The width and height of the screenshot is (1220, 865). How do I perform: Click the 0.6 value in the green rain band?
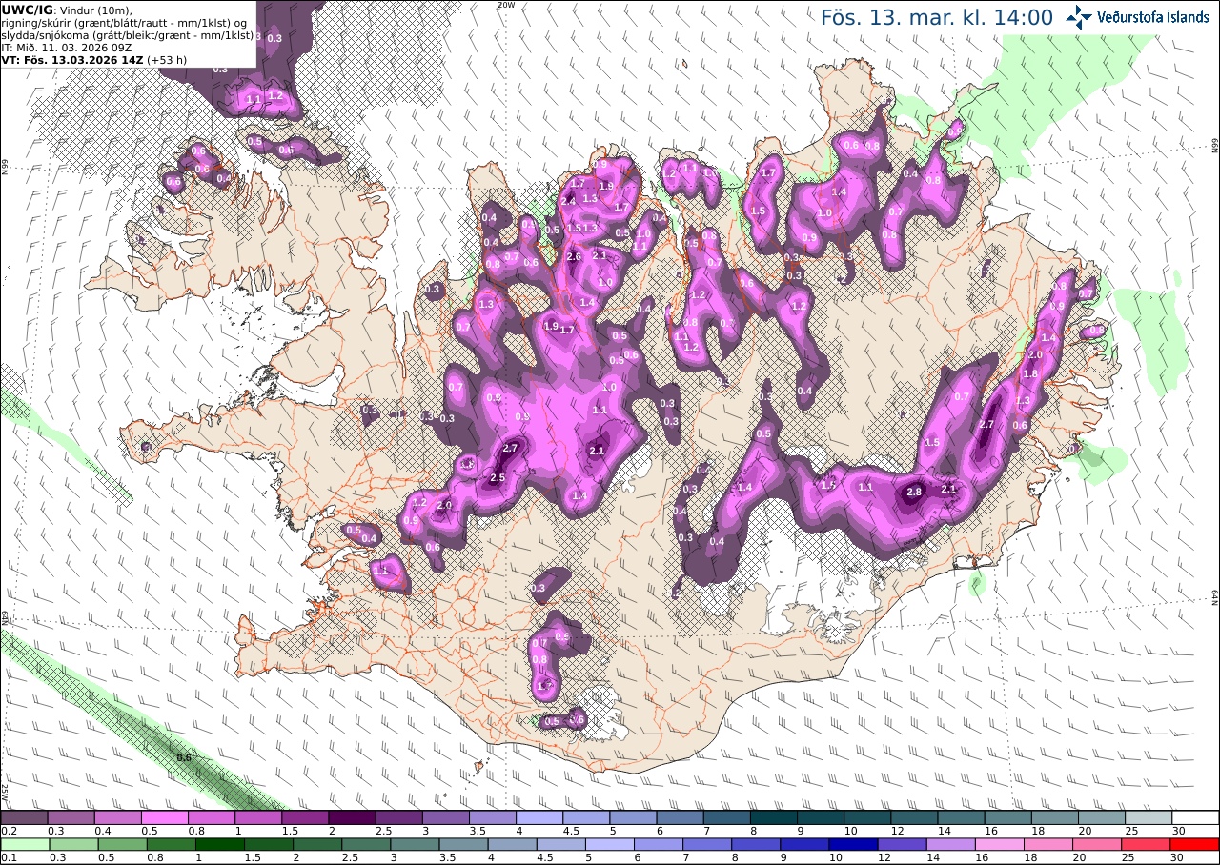tap(184, 757)
